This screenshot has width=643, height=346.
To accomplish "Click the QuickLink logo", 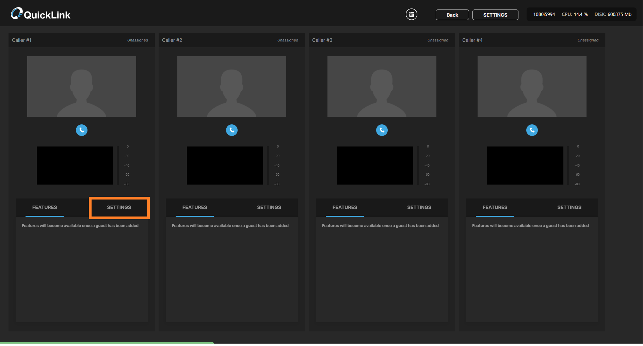I will tap(41, 14).
